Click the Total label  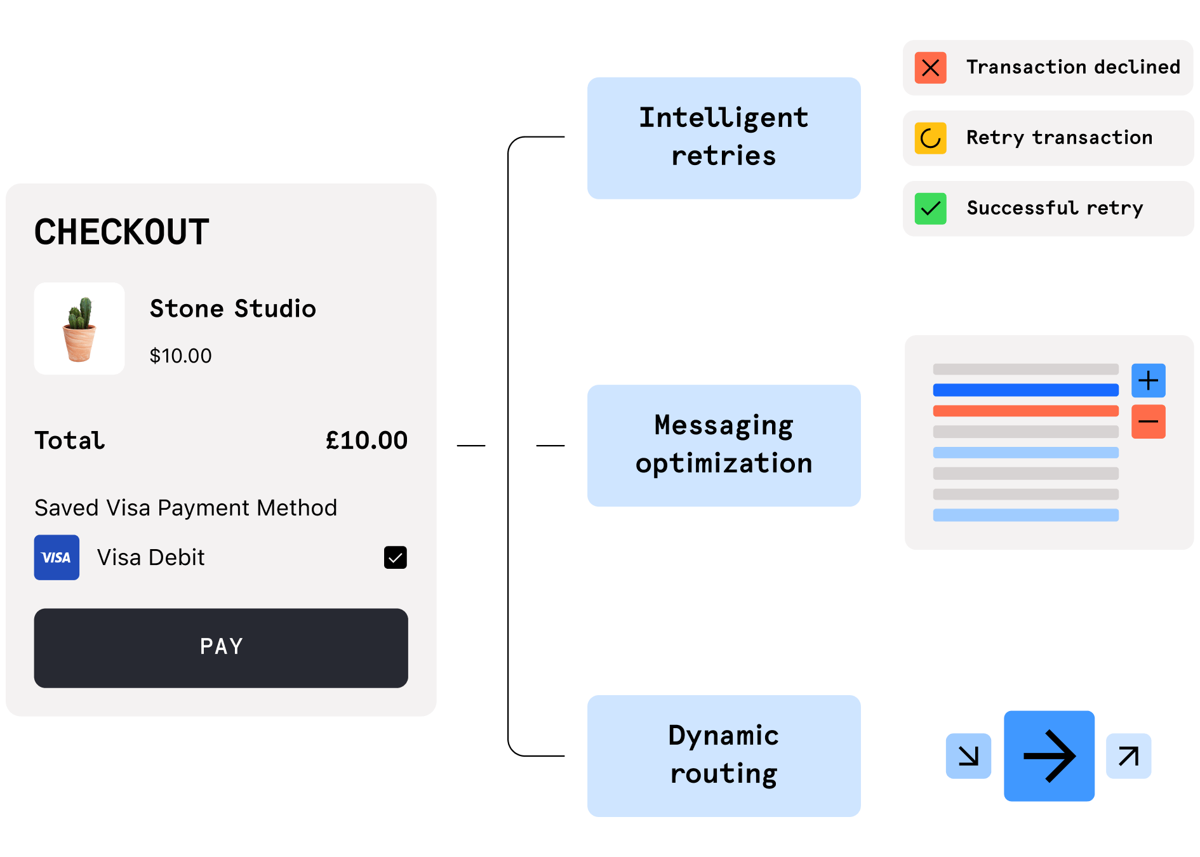[70, 441]
